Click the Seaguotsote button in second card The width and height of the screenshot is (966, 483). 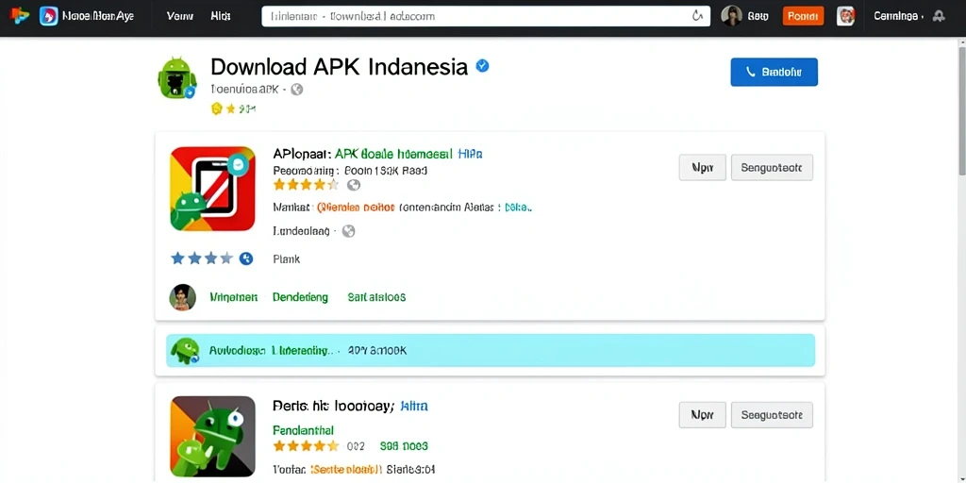pyautogui.click(x=772, y=415)
